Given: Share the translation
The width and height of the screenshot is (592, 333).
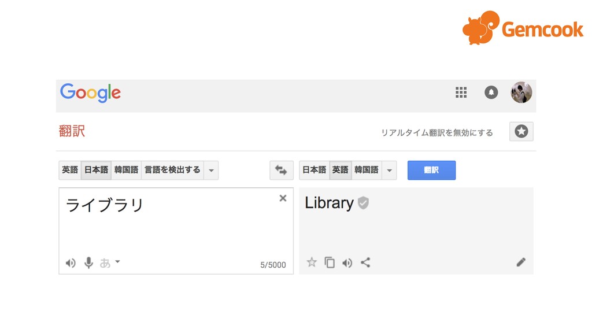Looking at the screenshot, I should tap(365, 262).
